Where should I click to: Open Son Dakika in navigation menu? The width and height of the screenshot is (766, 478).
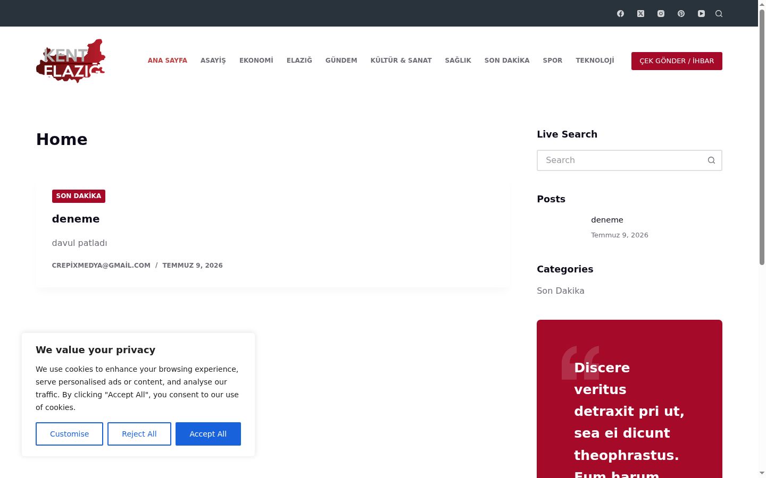click(x=507, y=61)
